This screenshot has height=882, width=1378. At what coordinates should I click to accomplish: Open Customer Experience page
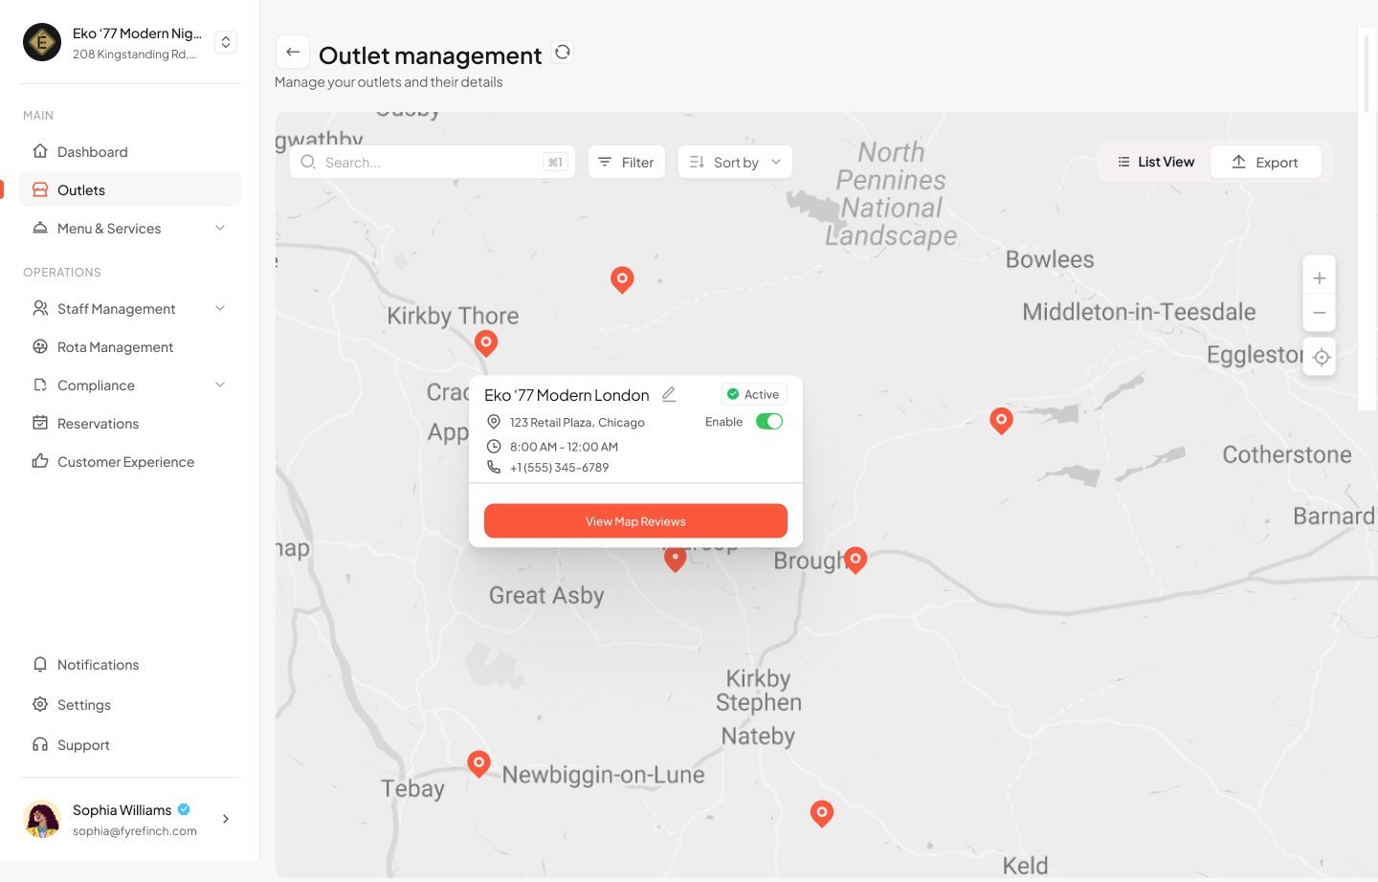[x=130, y=461]
